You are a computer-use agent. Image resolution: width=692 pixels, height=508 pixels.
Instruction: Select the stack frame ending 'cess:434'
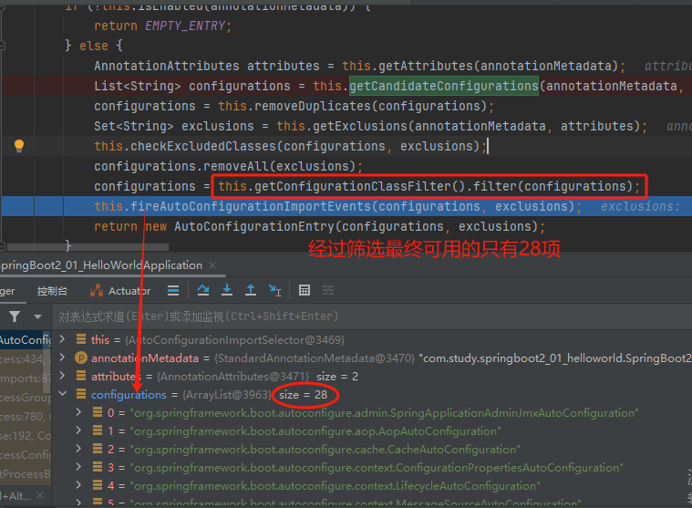tap(26, 359)
